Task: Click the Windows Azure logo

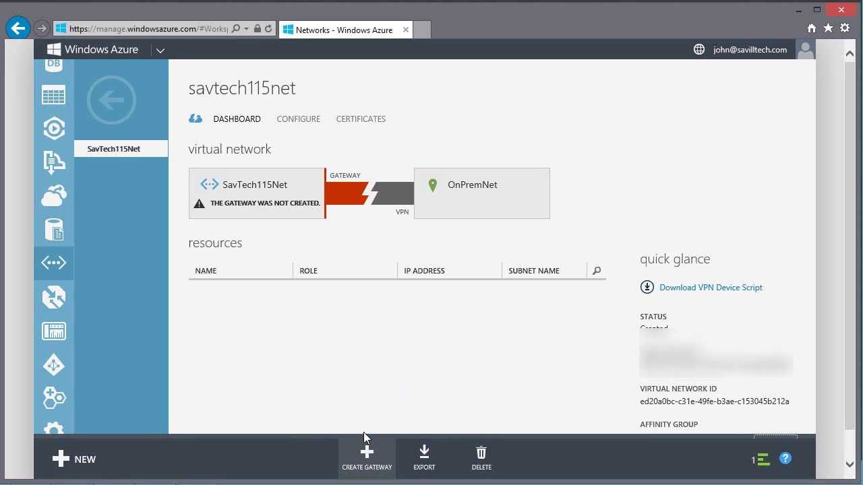Action: (x=93, y=49)
